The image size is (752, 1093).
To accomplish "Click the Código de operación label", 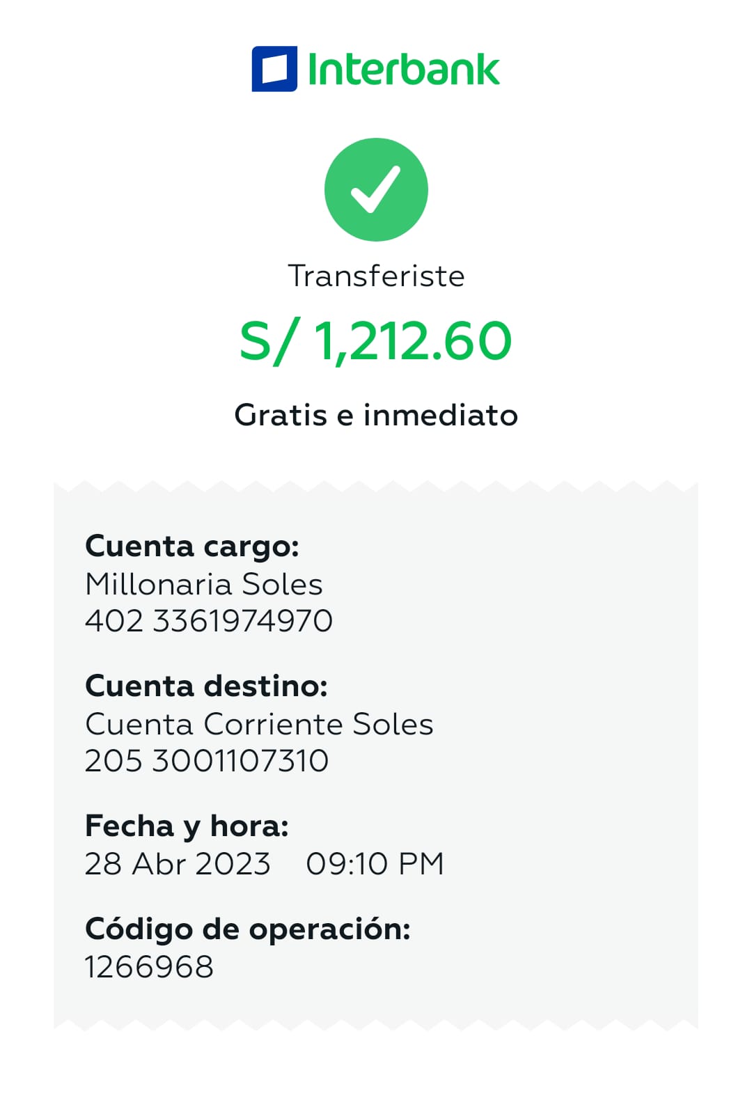I will 247,929.
